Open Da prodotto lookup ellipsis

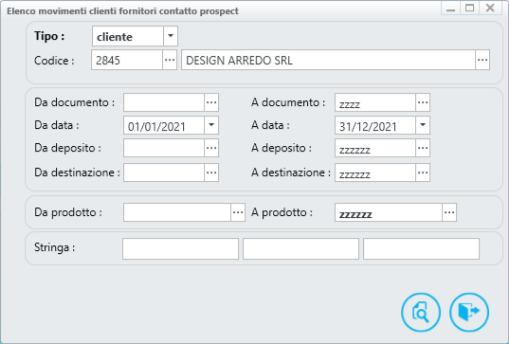[x=238, y=212]
